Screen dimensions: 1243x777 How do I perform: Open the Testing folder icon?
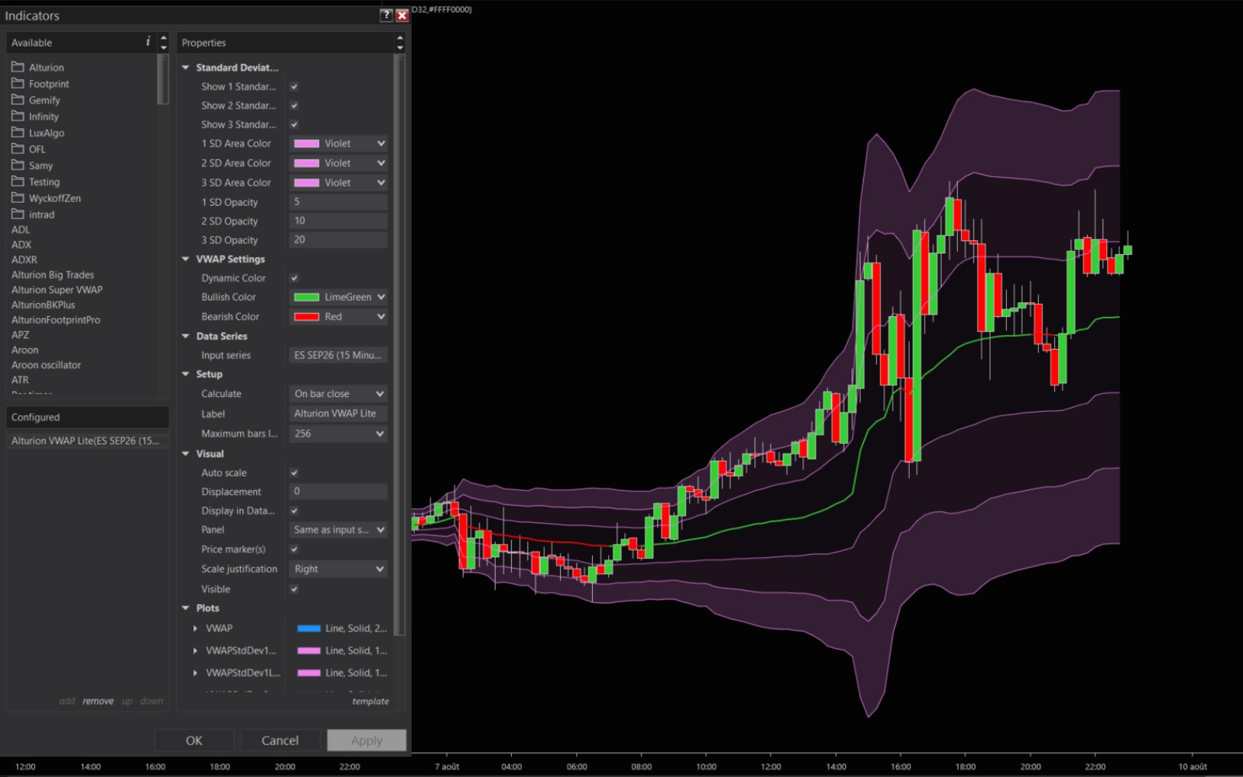[18, 181]
